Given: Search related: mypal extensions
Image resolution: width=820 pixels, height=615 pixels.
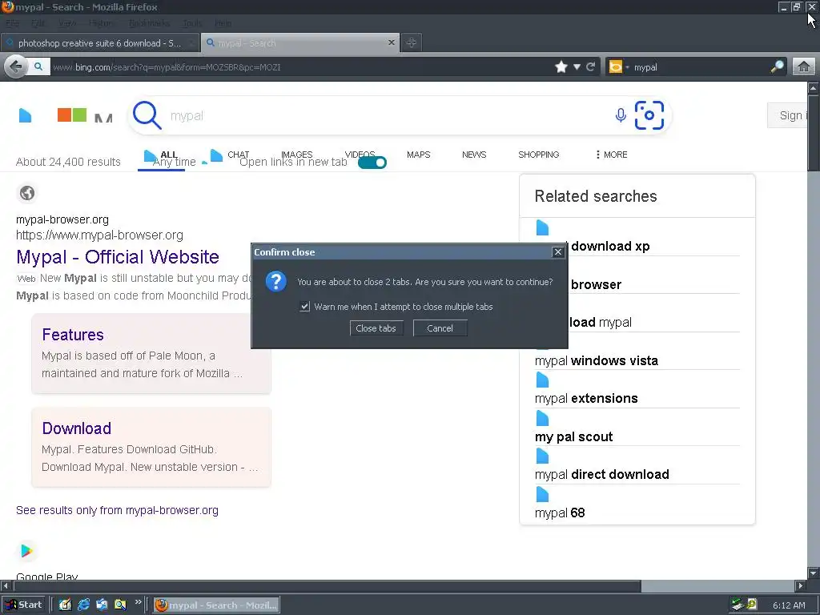Looking at the screenshot, I should pos(586,399).
